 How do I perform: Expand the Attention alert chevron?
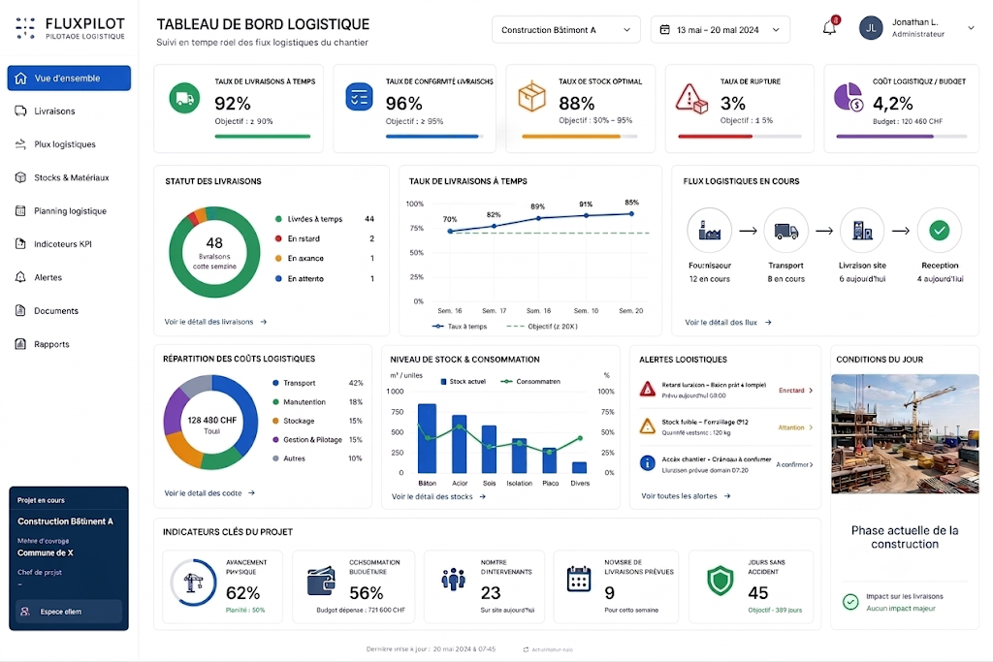[x=812, y=427]
